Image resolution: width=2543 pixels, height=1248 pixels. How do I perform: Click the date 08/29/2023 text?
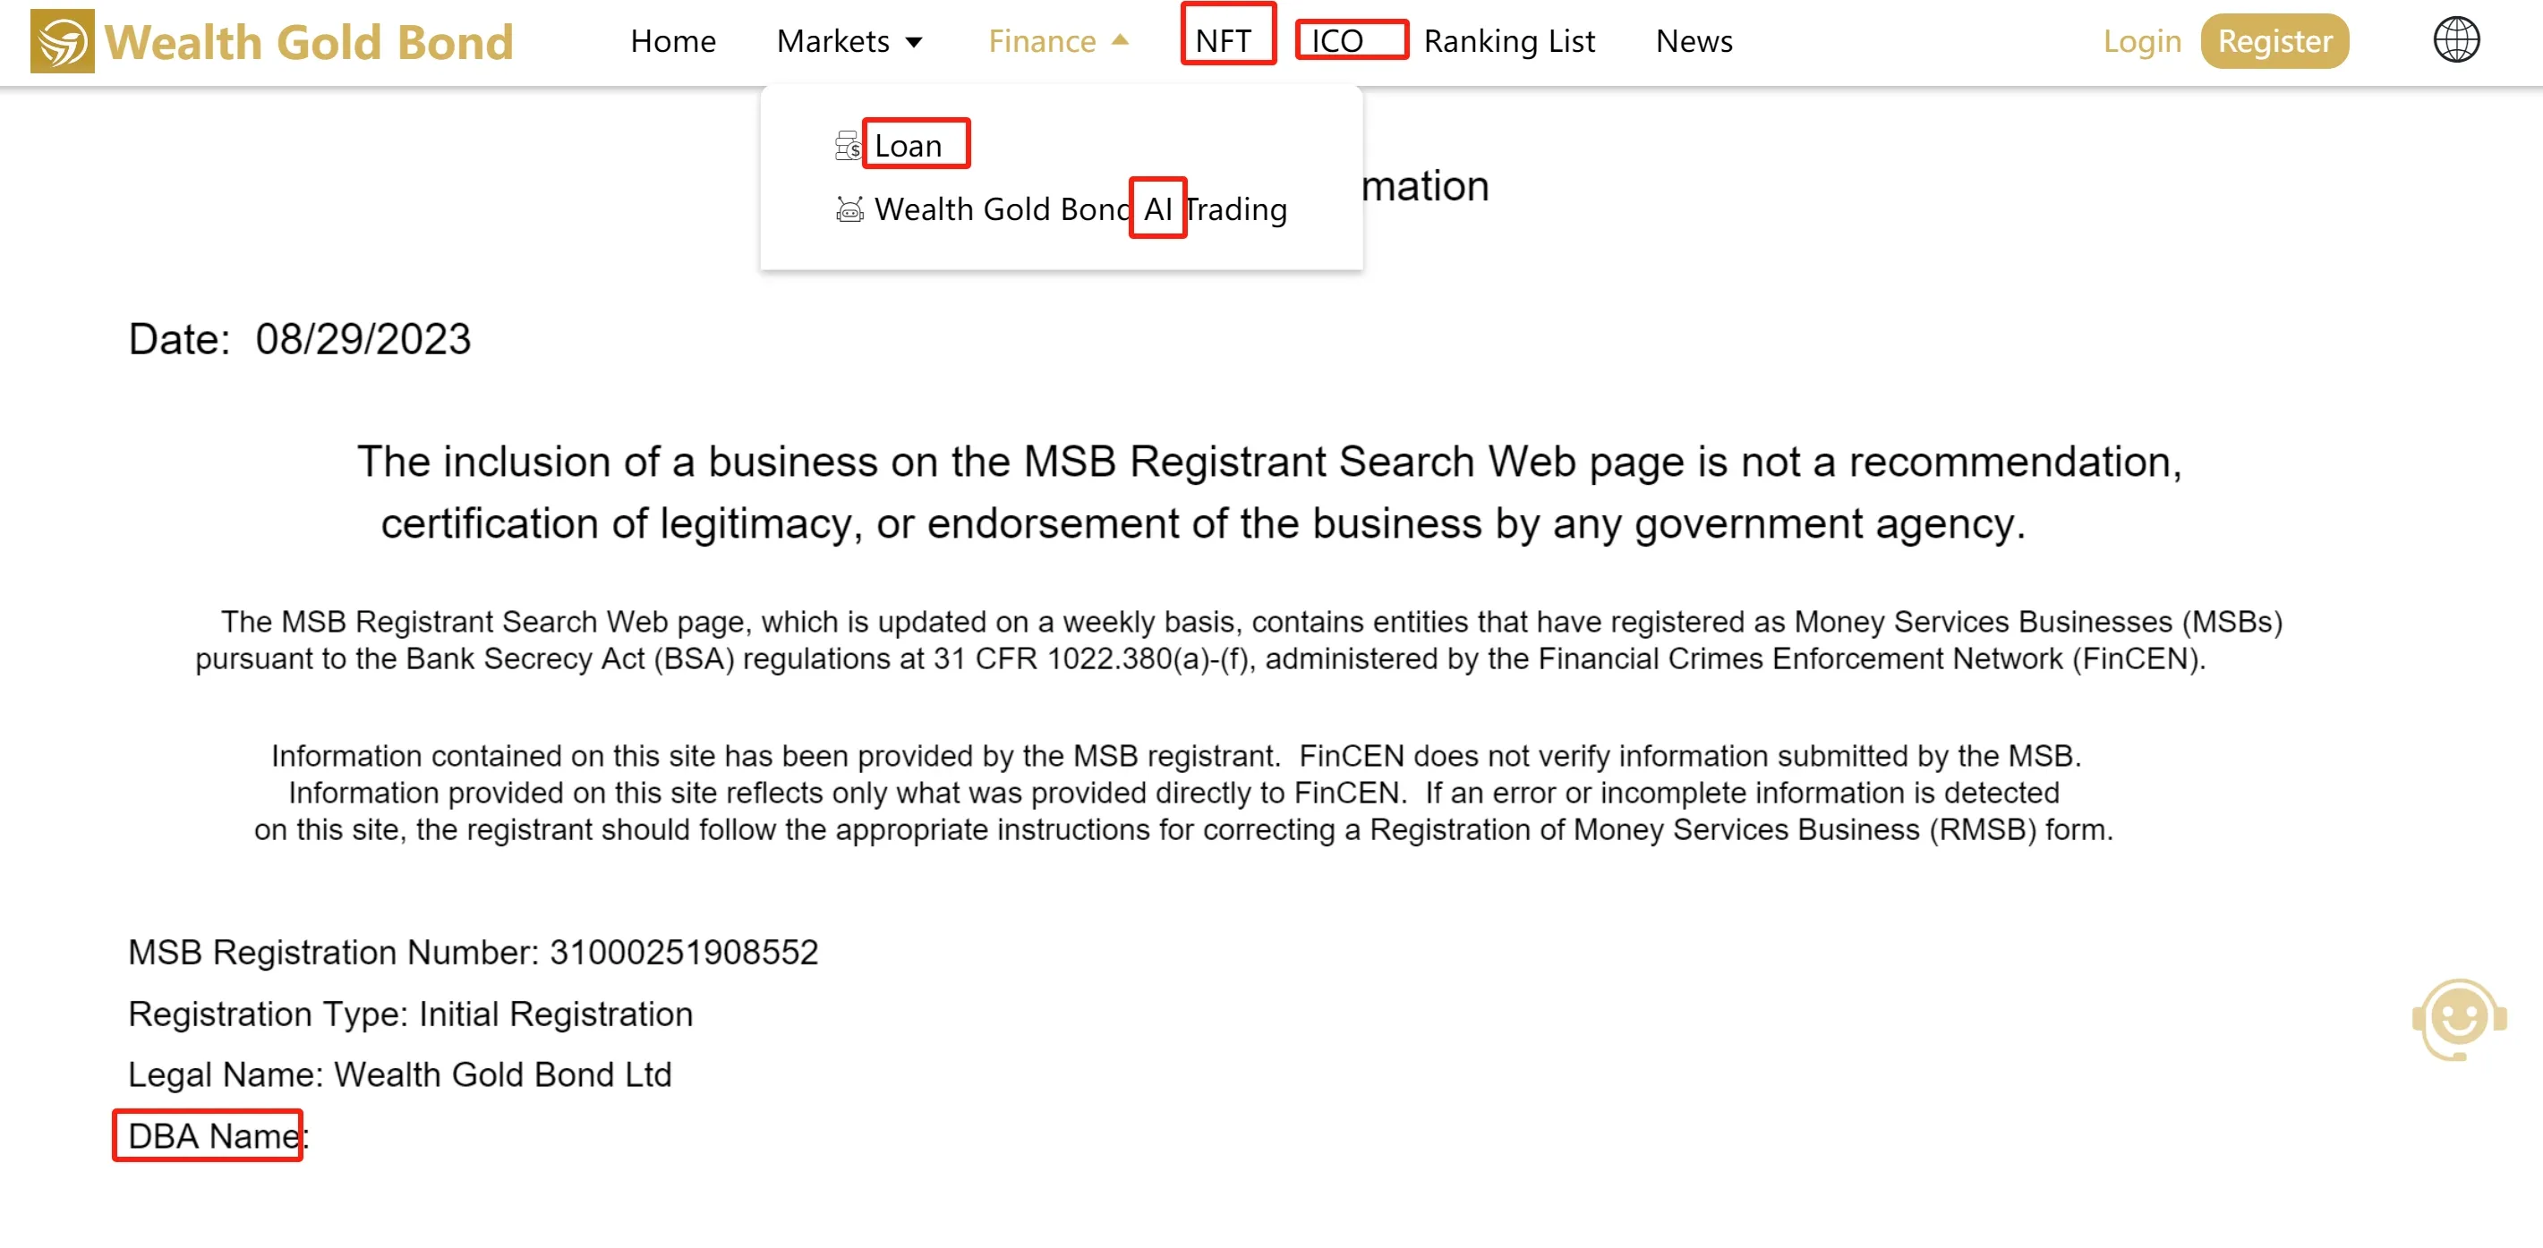(x=363, y=339)
